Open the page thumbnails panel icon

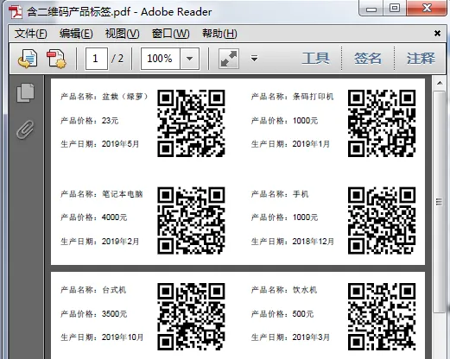(25, 93)
